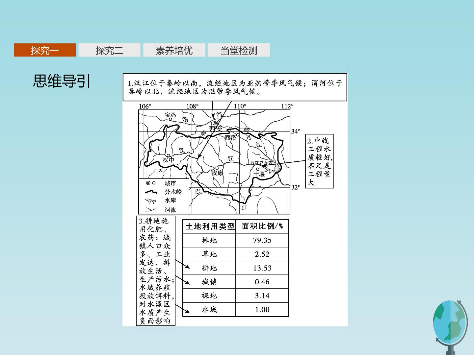Click the 思维导引 heading

click(x=62, y=81)
